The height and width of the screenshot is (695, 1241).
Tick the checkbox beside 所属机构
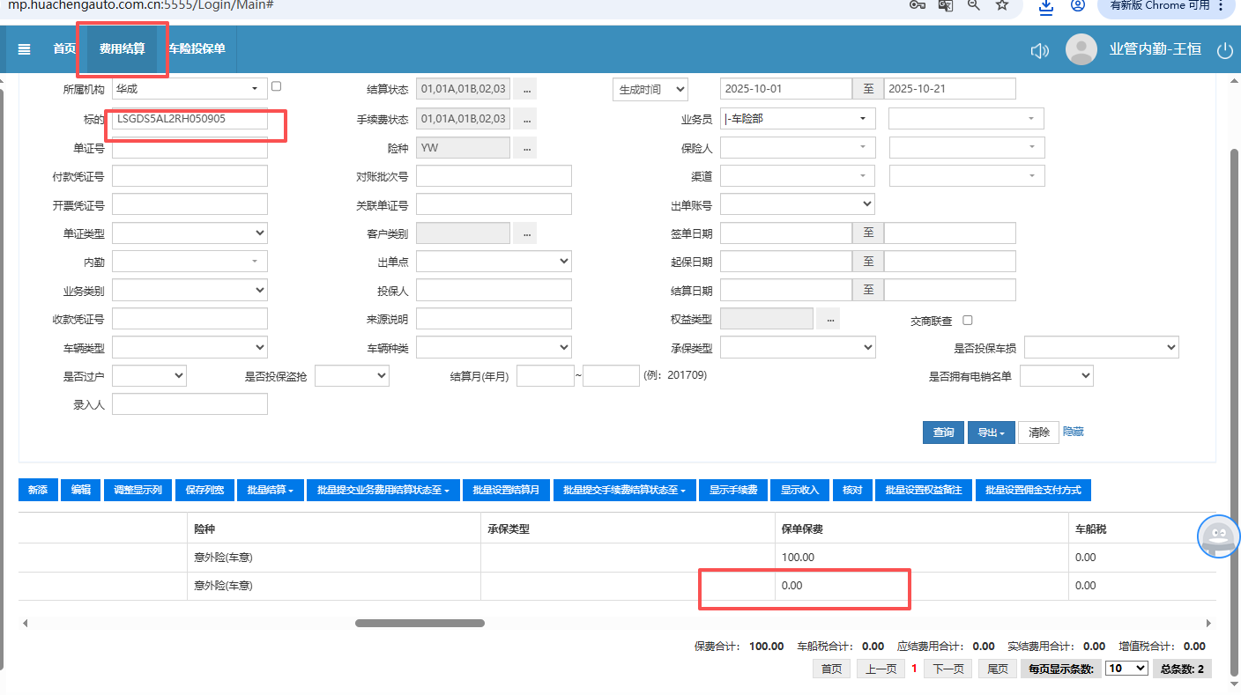[276, 86]
